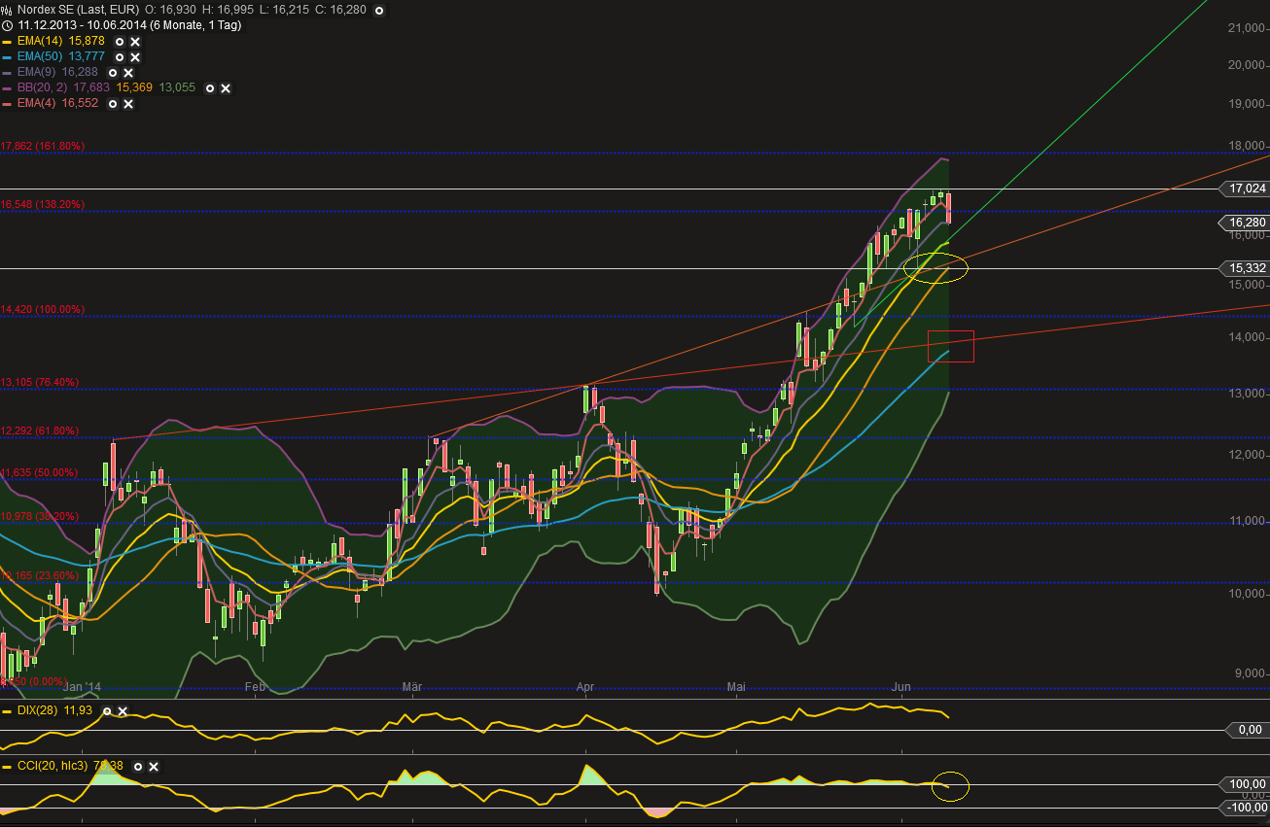
Task: Click the 15,332 horizontal line price tag
Action: click(1246, 267)
